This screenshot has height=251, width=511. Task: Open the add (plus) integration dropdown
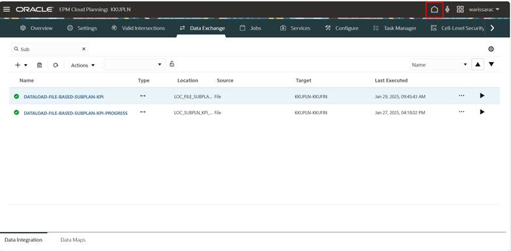tap(21, 65)
